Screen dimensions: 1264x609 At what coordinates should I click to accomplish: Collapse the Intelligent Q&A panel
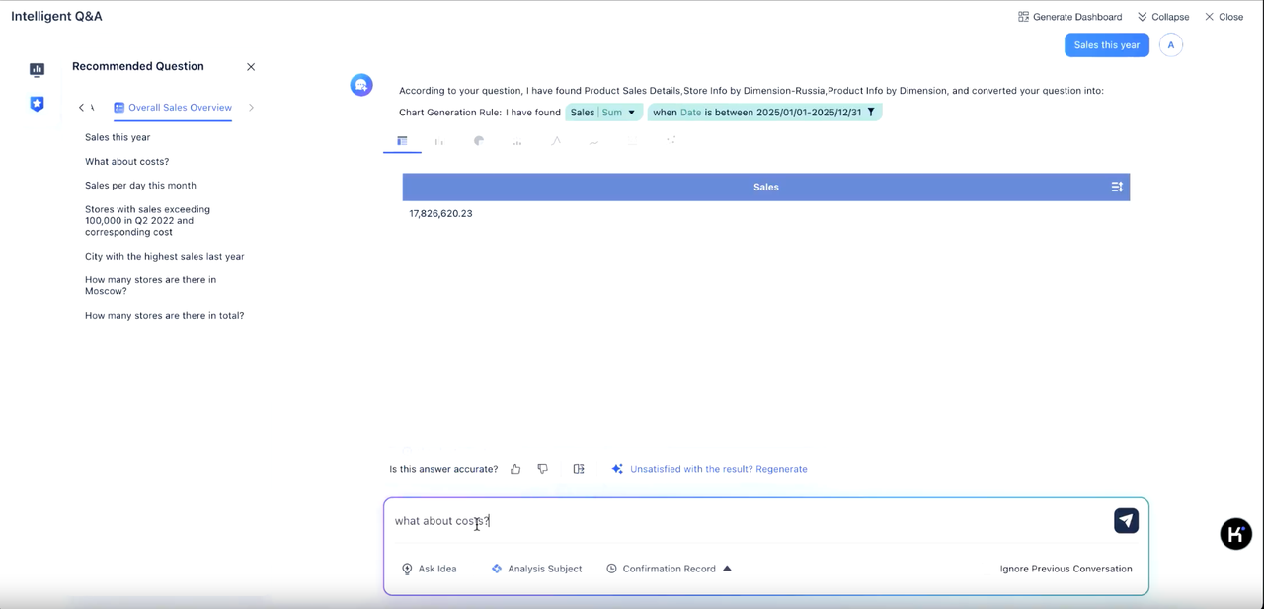pyautogui.click(x=1162, y=17)
